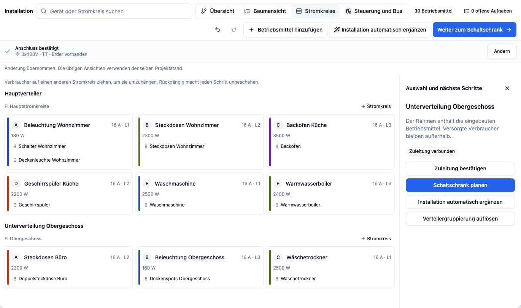This screenshot has width=521, height=308.
Task: Click Installation automatisch ergänzen in the toolbar
Action: pos(380,30)
